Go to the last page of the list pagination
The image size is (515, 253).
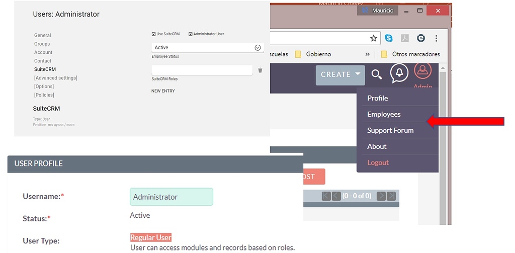(391, 196)
